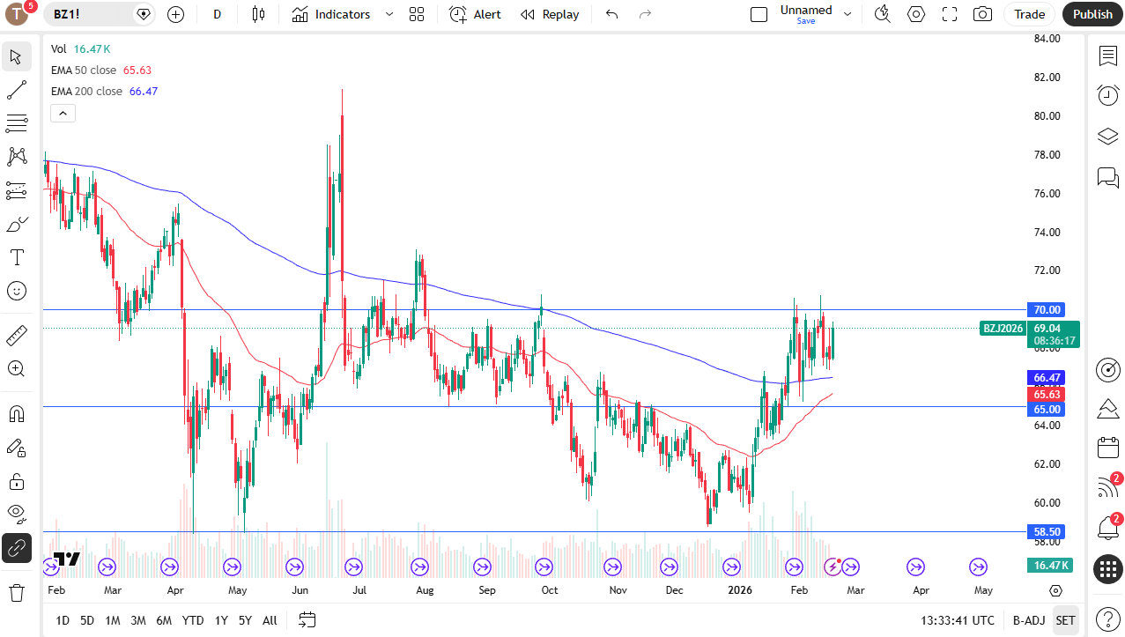Open the Indicators dialog

tap(332, 14)
